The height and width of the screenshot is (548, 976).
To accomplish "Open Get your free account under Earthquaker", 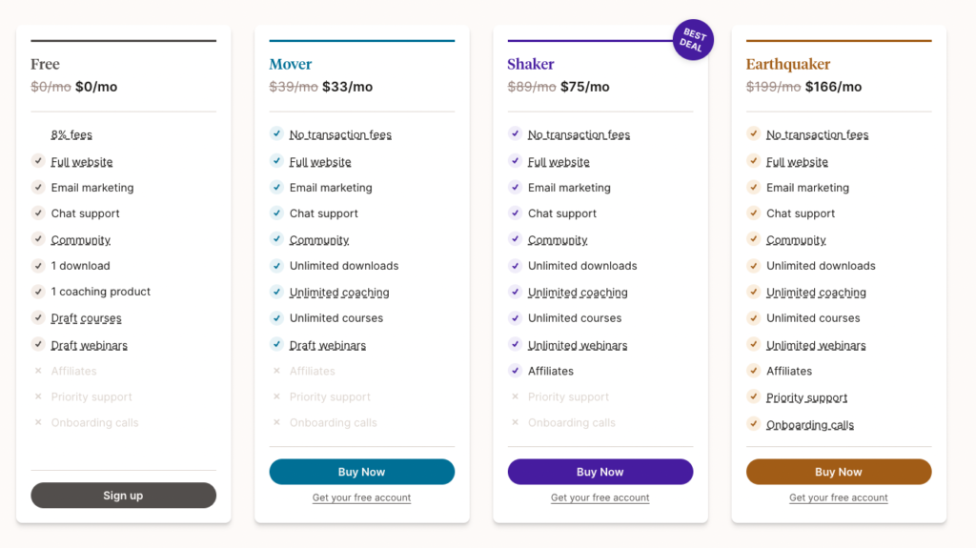I will pos(839,497).
